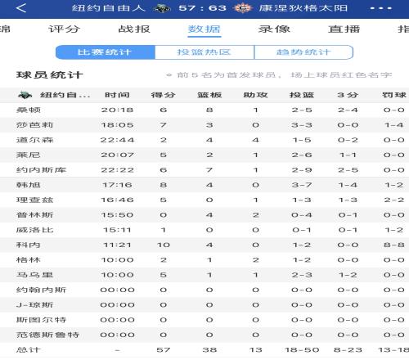The image size is (409, 360).
Task: Tap the back arrow in header
Action: pyautogui.click(x=21, y=8)
